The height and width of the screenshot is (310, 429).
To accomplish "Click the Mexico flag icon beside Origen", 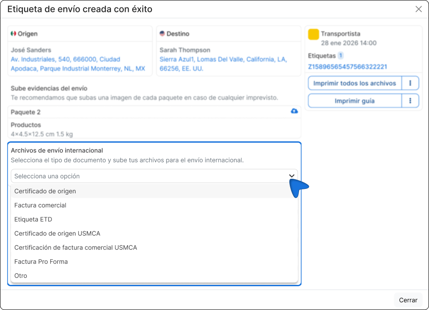I will coord(13,34).
